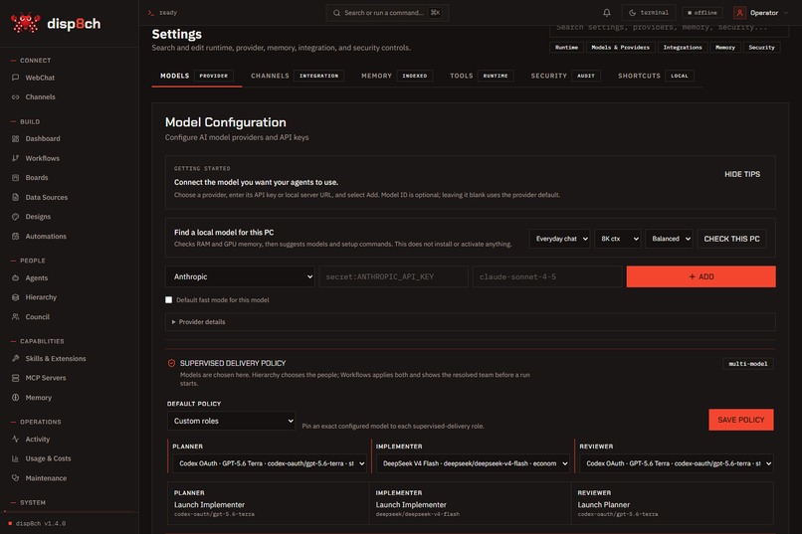Click the Automations icon

[15, 236]
